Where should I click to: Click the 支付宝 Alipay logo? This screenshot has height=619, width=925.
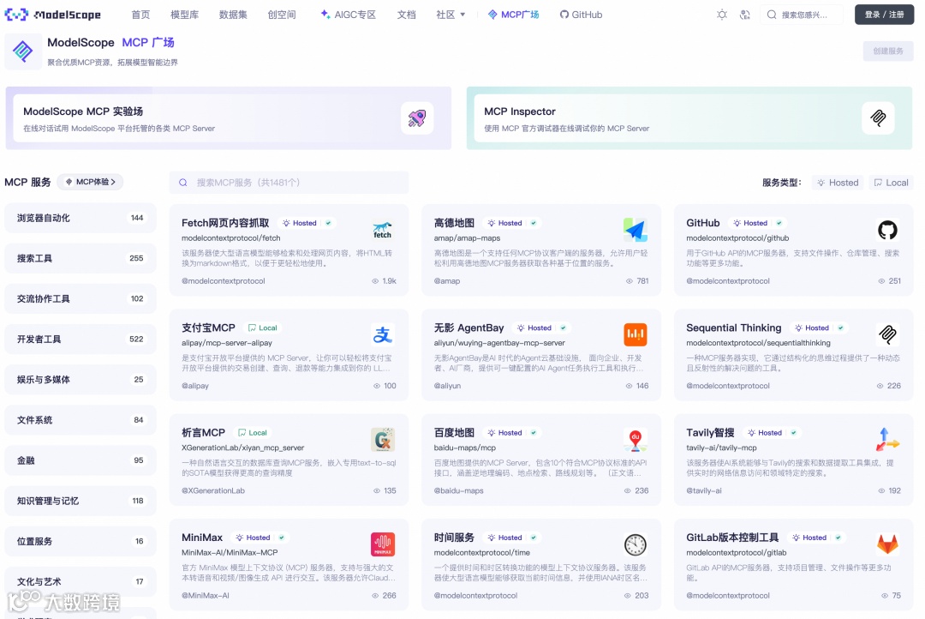(x=382, y=335)
